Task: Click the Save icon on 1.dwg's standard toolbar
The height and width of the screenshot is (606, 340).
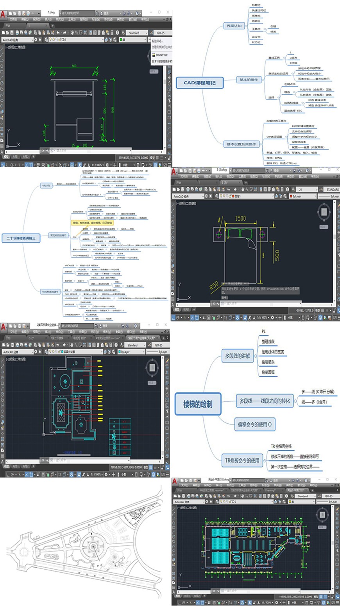Action: coord(13,33)
